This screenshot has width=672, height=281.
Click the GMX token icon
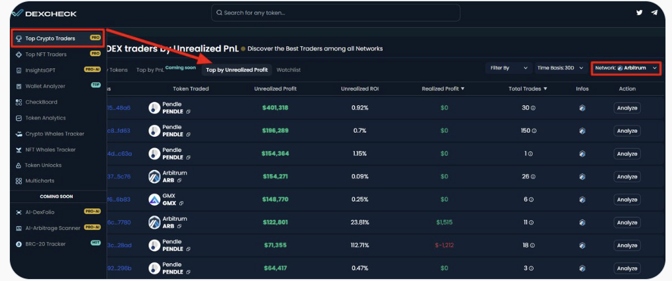tap(154, 200)
